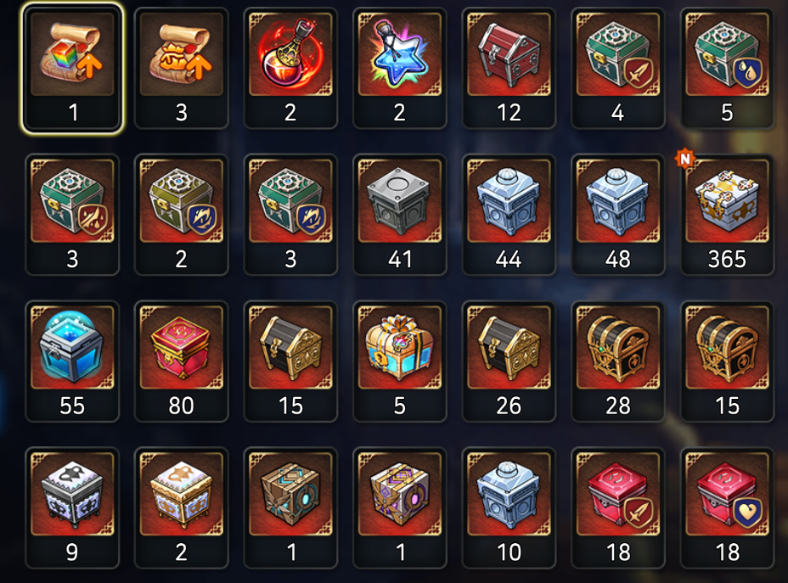Click the red box with heart badge
This screenshot has width=788, height=583.
click(x=727, y=507)
